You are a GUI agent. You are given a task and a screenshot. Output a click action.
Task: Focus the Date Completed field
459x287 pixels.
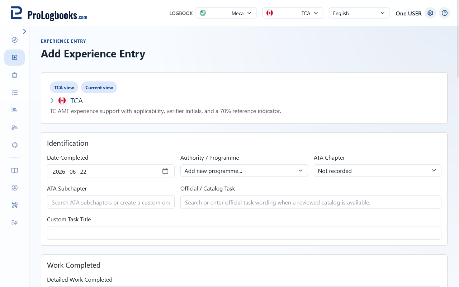tap(111, 171)
